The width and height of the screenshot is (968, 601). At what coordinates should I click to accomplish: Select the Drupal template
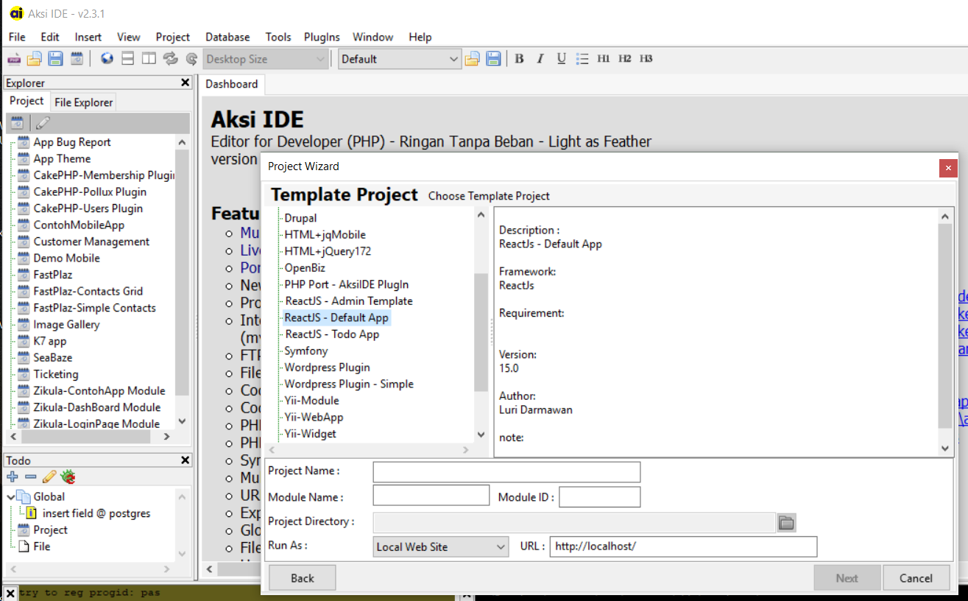click(300, 218)
